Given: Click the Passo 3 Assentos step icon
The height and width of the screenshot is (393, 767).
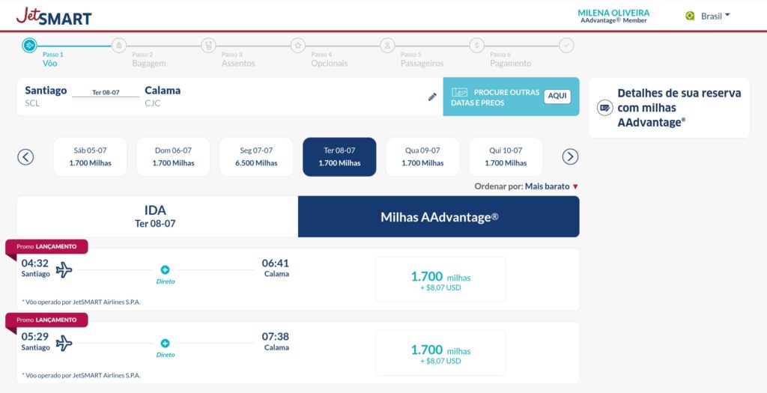Looking at the screenshot, I should [x=208, y=46].
